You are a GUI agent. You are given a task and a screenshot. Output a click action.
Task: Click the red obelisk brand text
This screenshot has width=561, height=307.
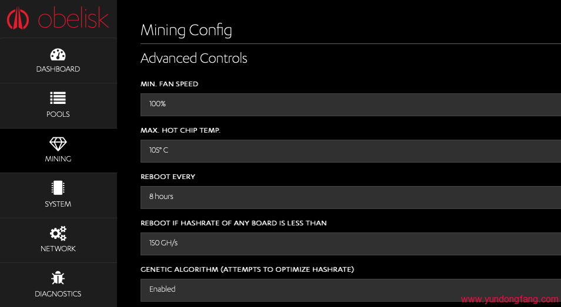point(74,18)
